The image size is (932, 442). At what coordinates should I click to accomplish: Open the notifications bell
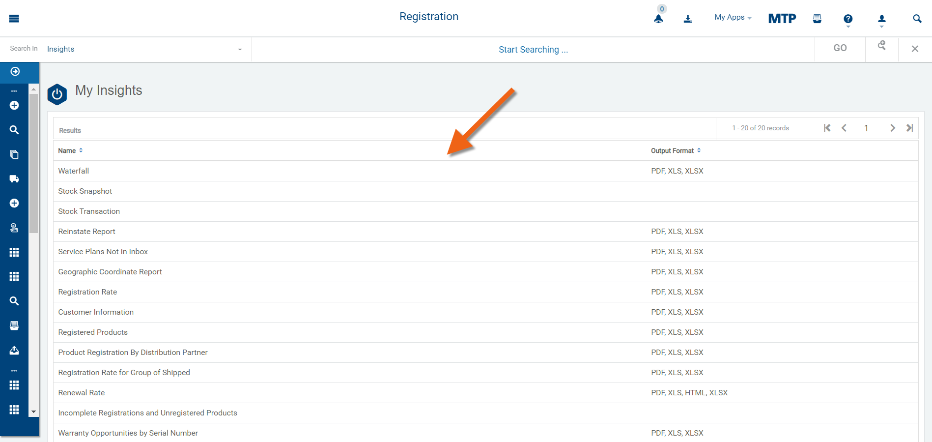(x=658, y=19)
